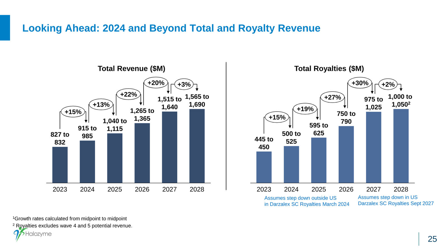Click the +13% growth bubble

coord(101,105)
